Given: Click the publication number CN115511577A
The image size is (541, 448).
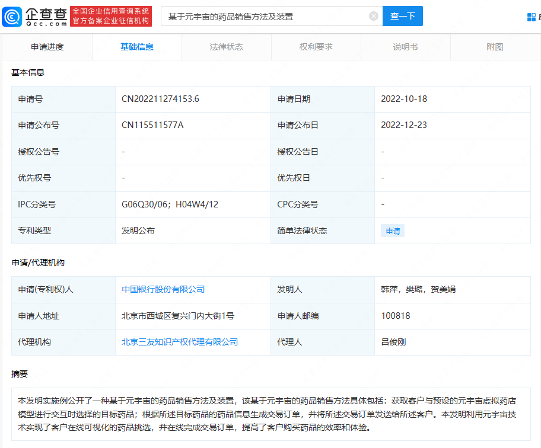Looking at the screenshot, I should [152, 125].
